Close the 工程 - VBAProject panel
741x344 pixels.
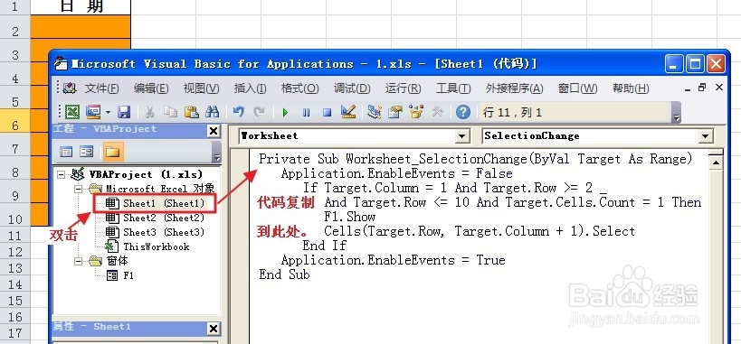coord(214,131)
